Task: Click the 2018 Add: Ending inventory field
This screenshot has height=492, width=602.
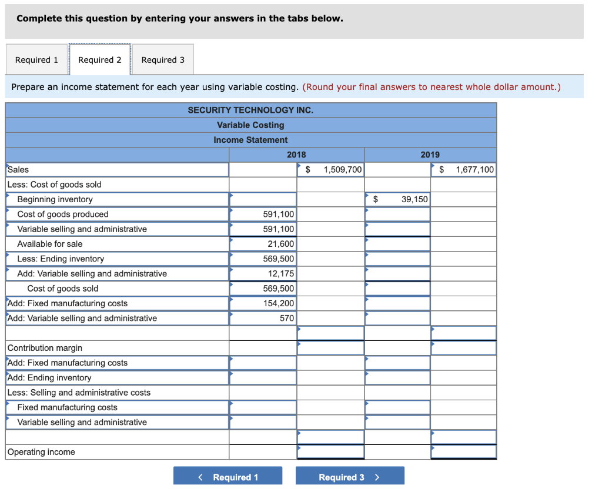Action: point(263,378)
